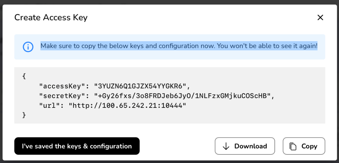The width and height of the screenshot is (339, 163).
Task: Click the closing curly brace
Action: coord(24,115)
